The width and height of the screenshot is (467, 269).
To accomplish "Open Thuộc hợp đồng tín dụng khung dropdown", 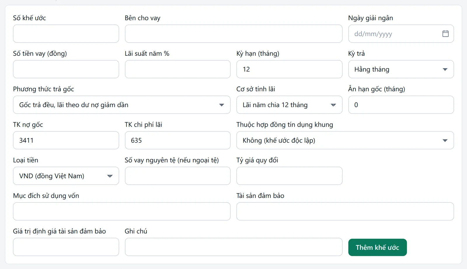I will (x=345, y=140).
